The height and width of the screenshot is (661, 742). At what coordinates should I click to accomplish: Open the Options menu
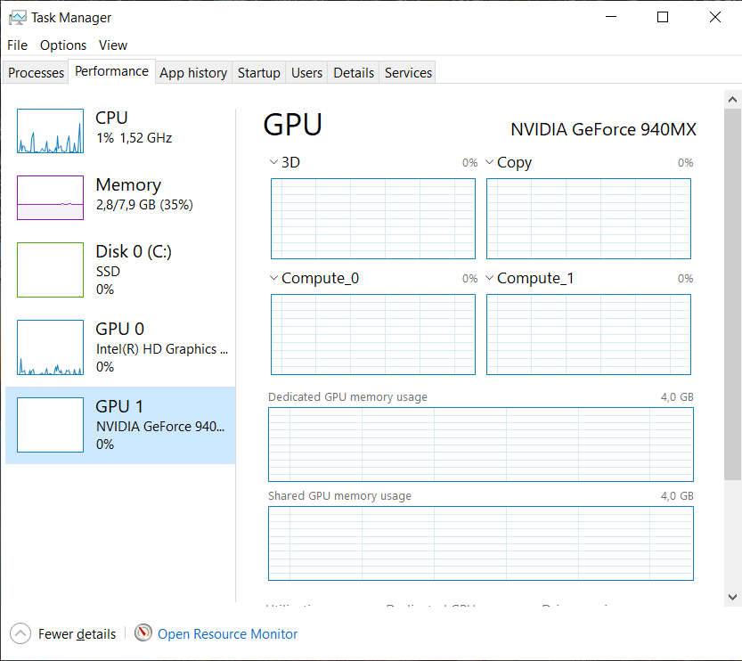63,45
